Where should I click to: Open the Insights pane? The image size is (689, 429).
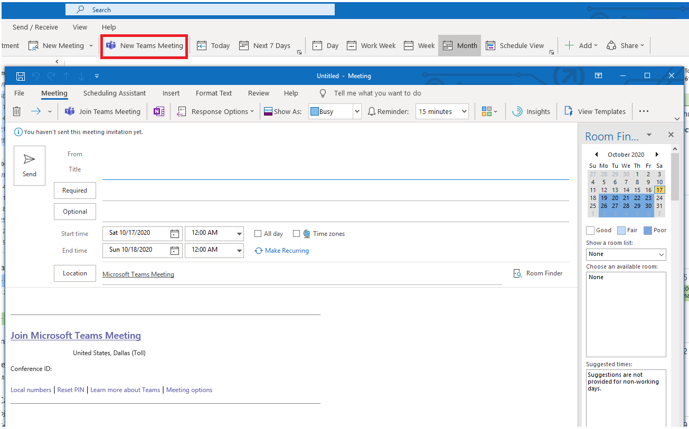click(x=531, y=111)
